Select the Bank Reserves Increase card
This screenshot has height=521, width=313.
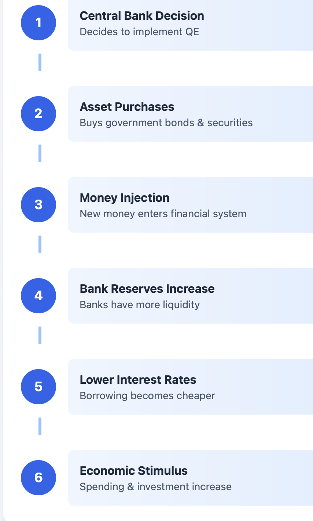click(191, 296)
